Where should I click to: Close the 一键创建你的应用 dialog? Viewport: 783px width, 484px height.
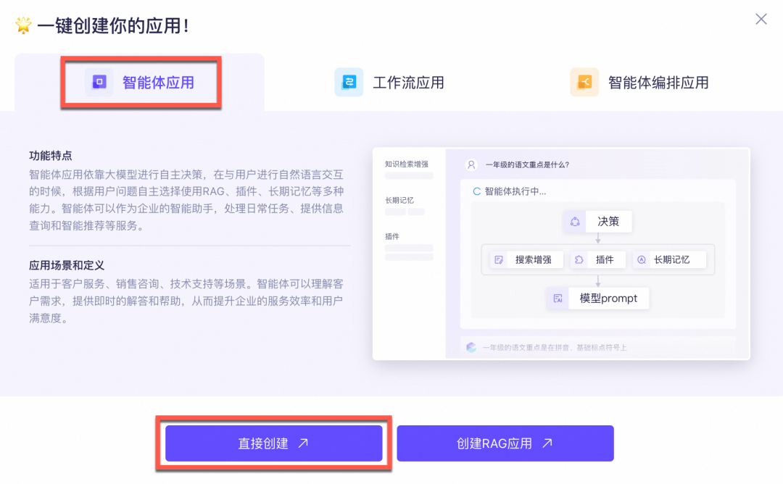(761, 19)
